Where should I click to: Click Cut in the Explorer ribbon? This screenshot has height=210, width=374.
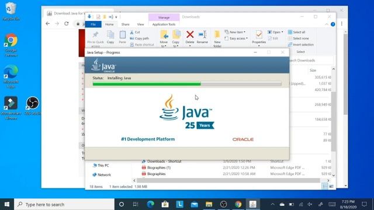[x=135, y=32]
